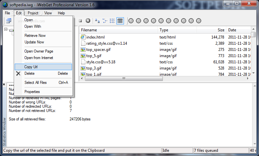The width and height of the screenshot is (259, 156).
Task: Open the Help menu
Action: pyautogui.click(x=61, y=13)
